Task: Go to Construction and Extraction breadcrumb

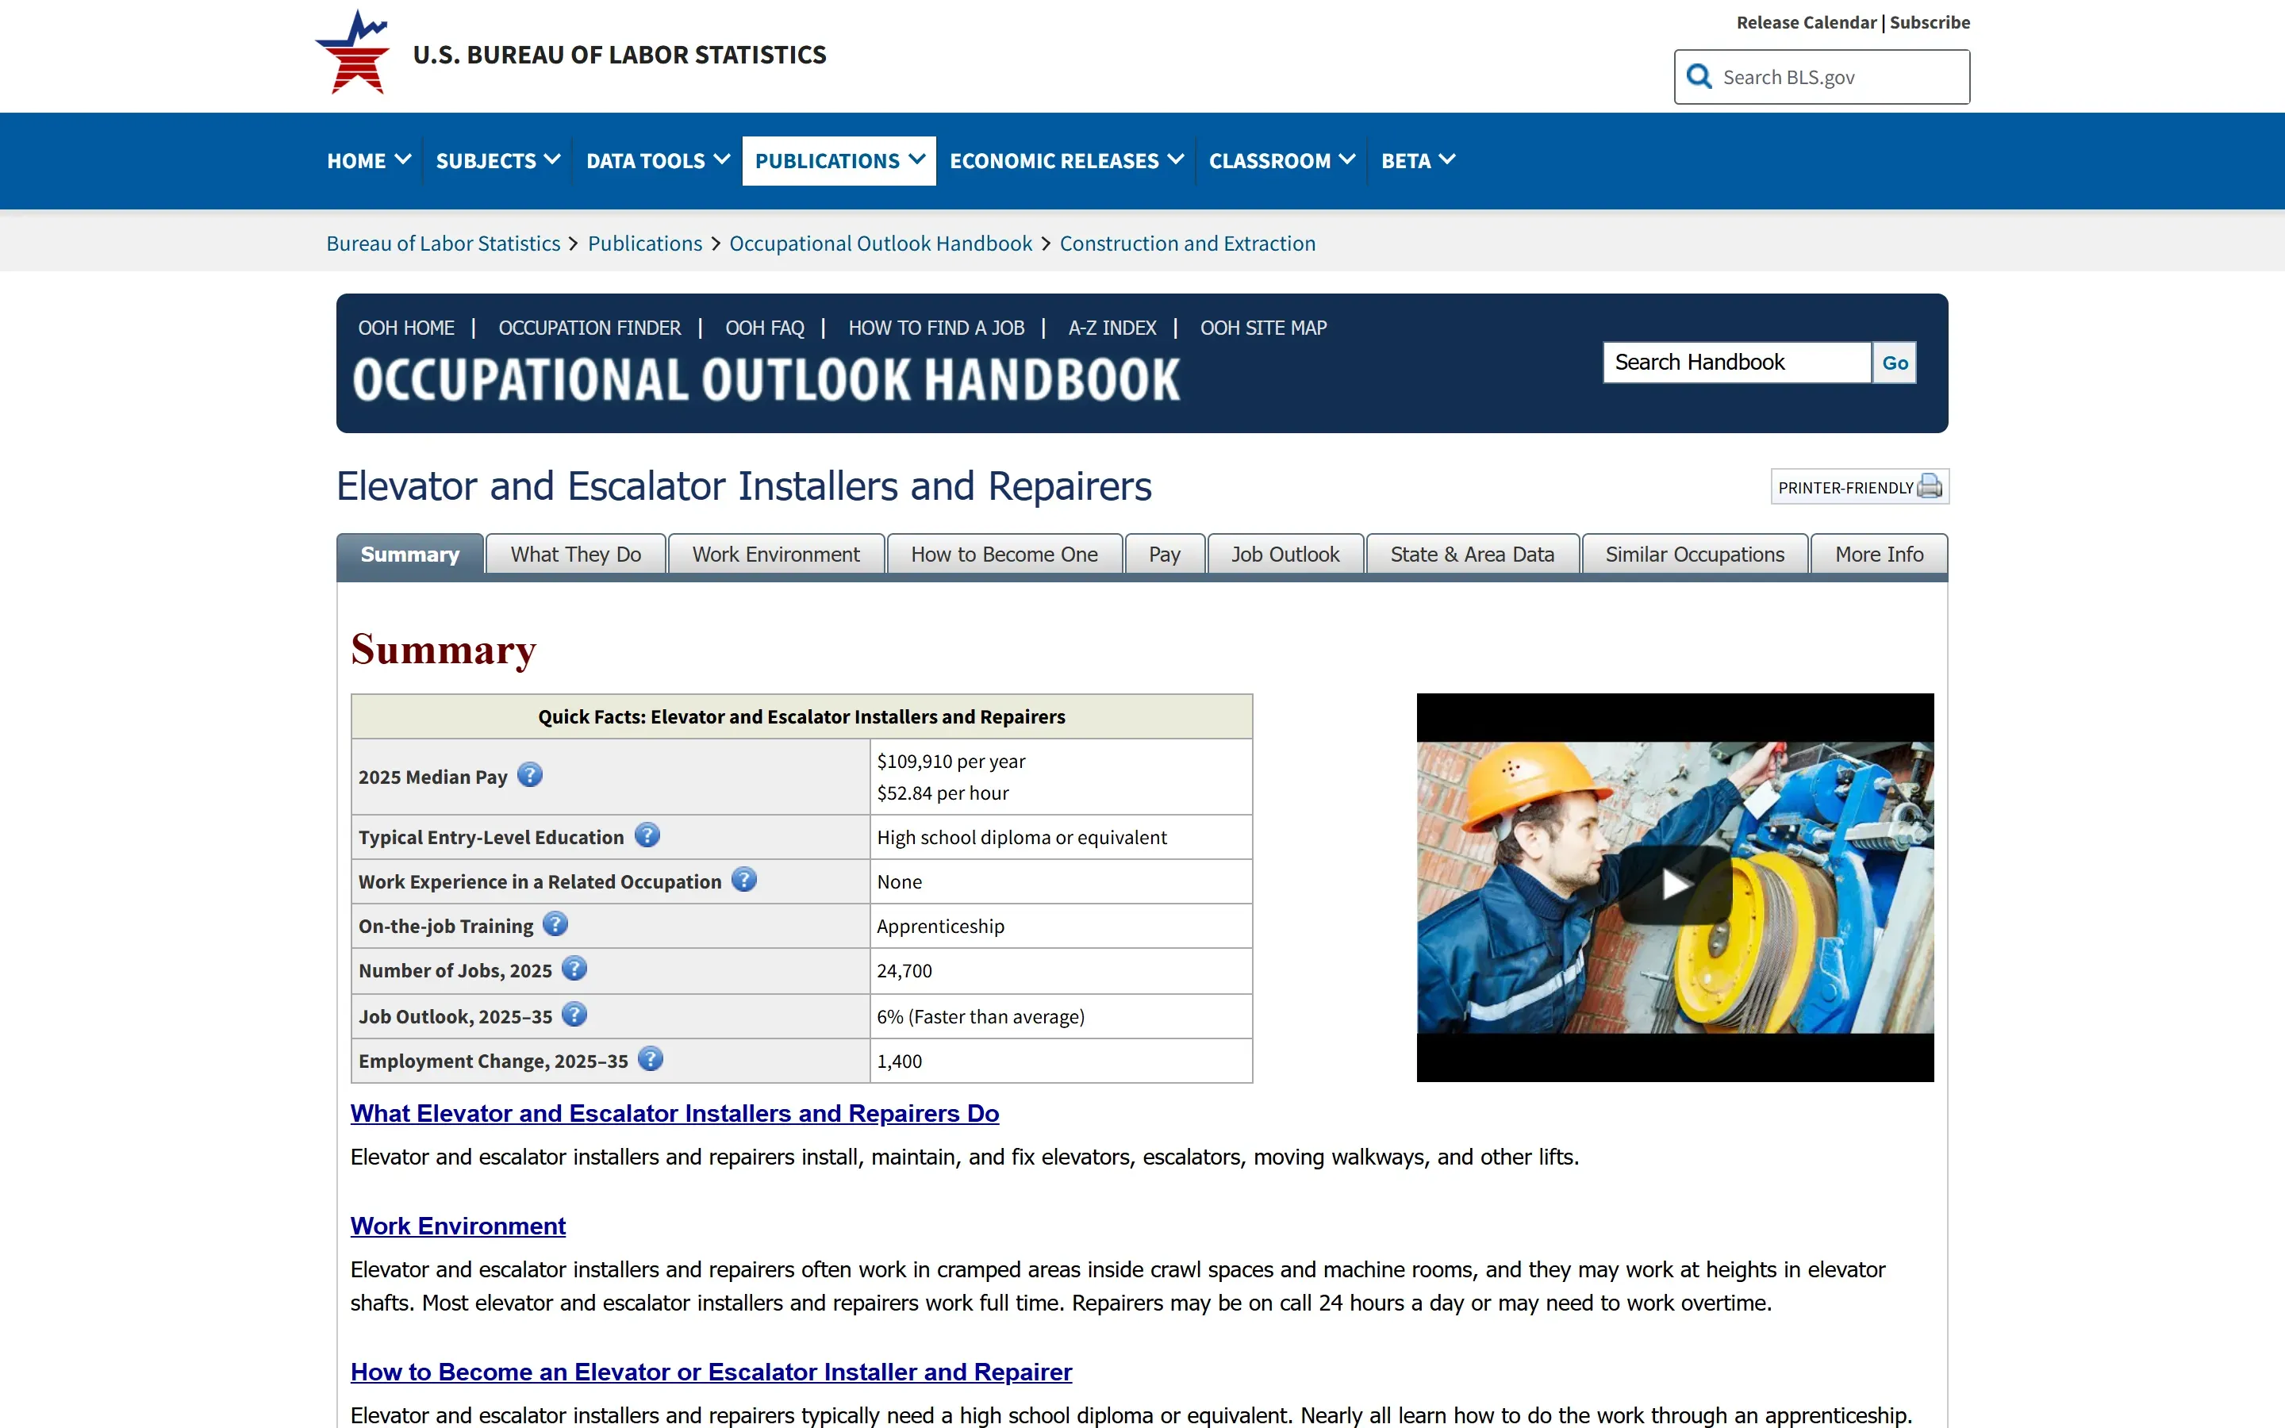Action: [1187, 244]
